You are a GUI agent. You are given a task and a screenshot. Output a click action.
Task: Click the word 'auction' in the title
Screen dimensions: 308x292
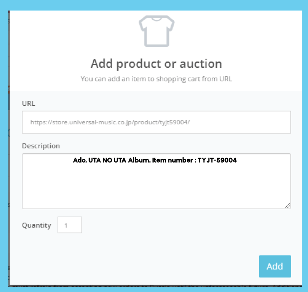coord(201,64)
